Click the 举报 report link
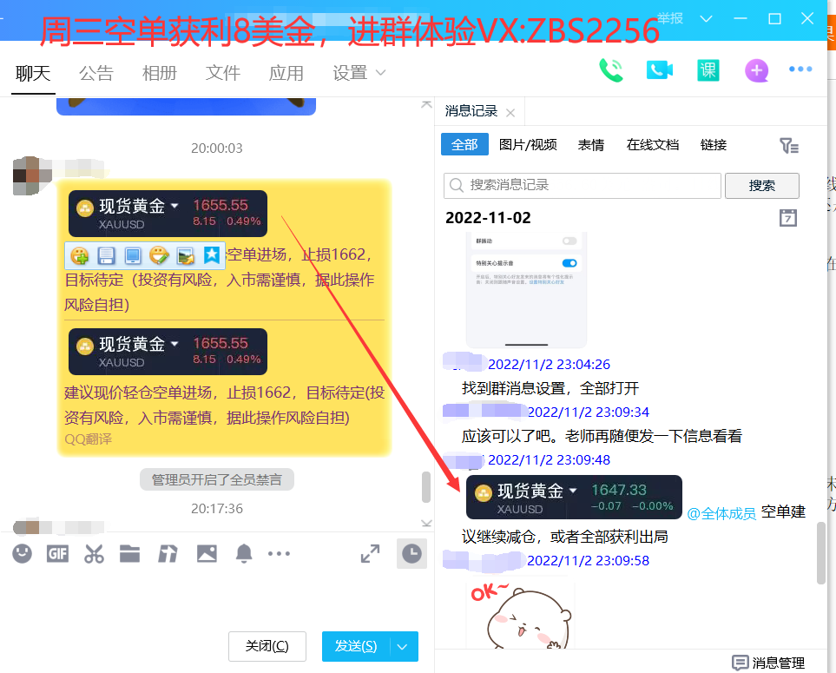This screenshot has width=836, height=673. pyautogui.click(x=669, y=18)
